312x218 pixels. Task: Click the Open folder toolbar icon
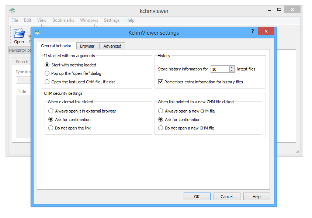click(19, 34)
